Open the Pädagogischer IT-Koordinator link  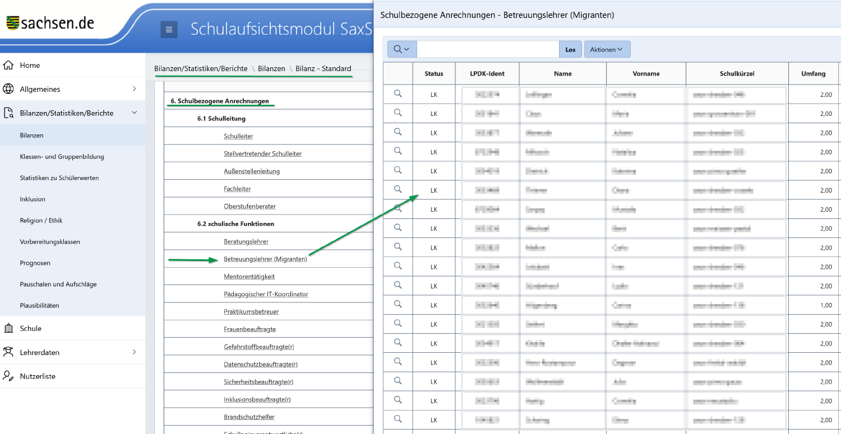(x=266, y=294)
